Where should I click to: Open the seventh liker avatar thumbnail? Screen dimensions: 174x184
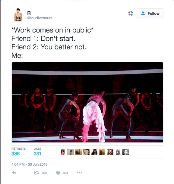[x=110, y=152]
